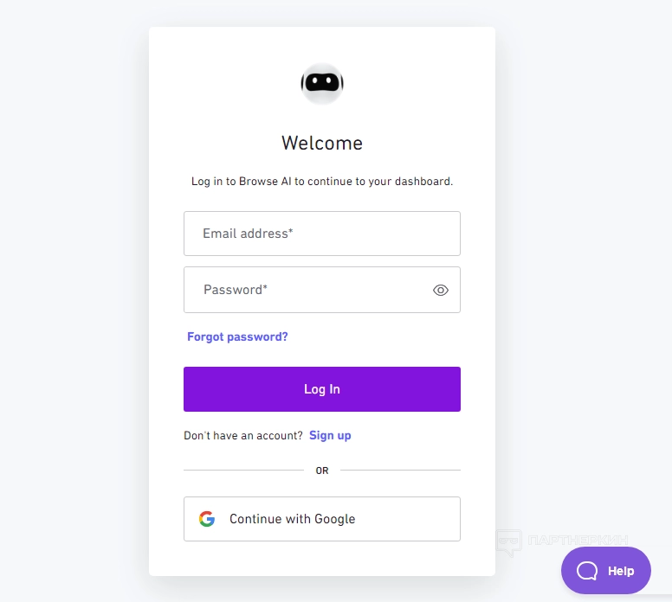Click the Google G logo icon
672x602 pixels.
tap(207, 519)
